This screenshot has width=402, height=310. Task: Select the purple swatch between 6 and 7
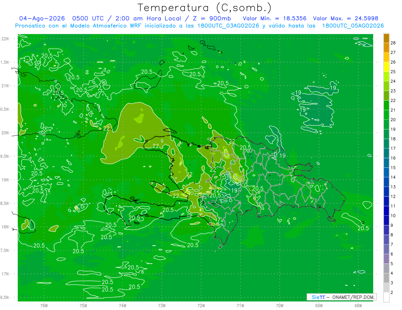(386, 249)
